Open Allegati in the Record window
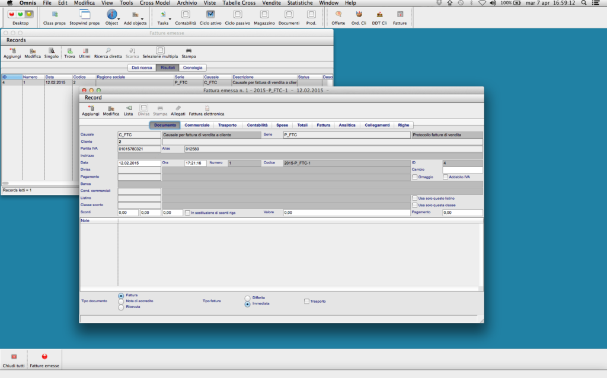This screenshot has width=607, height=378. (x=178, y=110)
